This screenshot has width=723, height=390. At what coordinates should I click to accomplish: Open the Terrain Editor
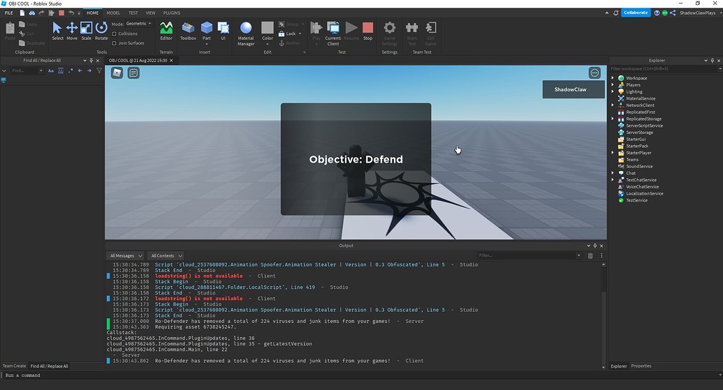[x=166, y=31]
